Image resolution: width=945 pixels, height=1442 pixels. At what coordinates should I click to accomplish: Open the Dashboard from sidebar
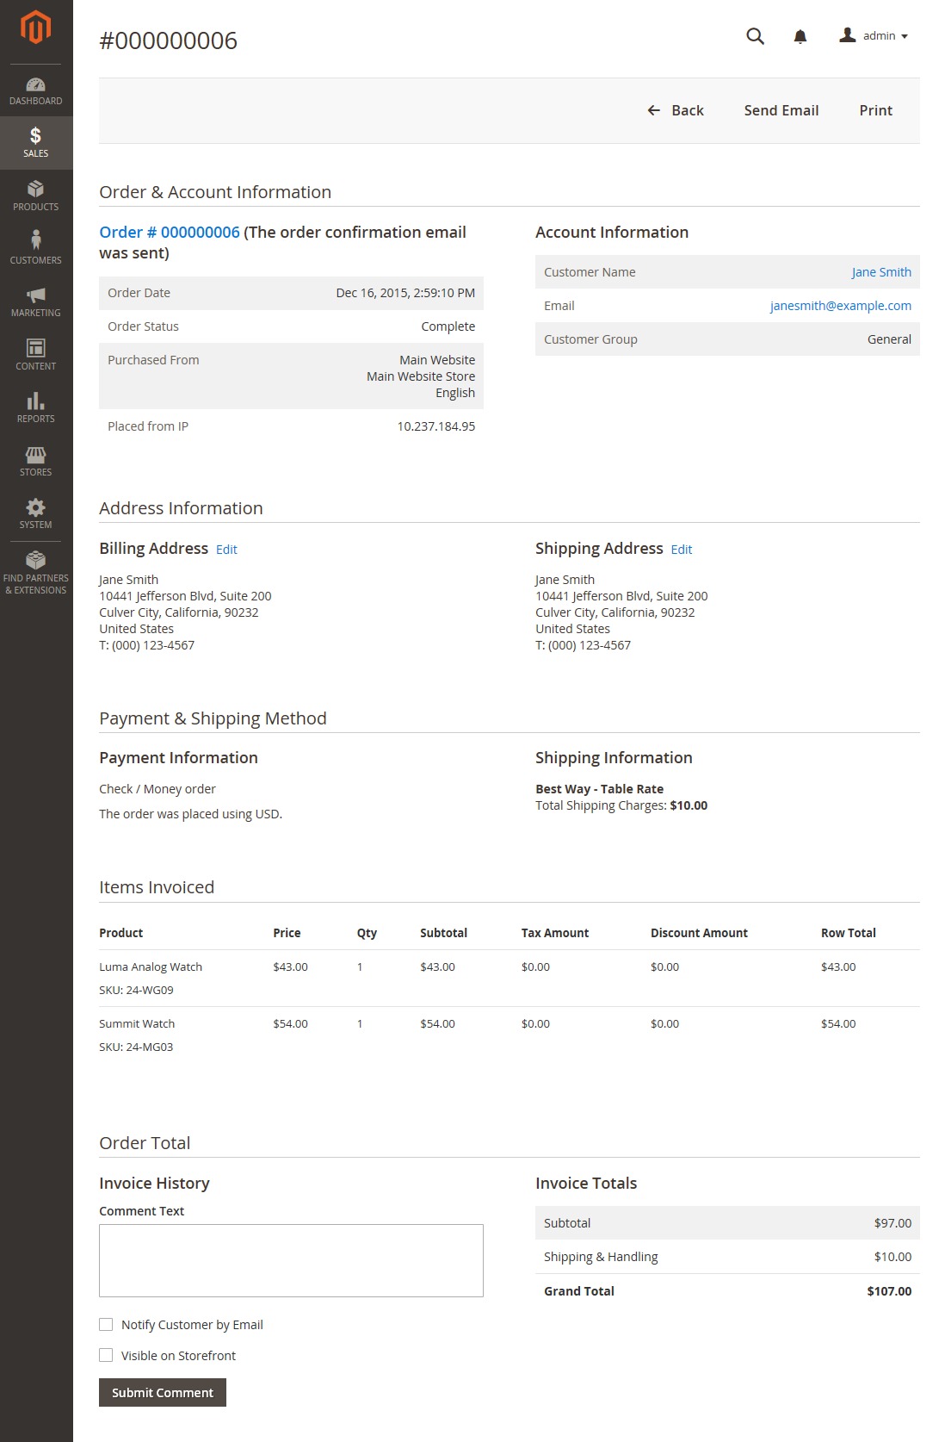[x=36, y=90]
